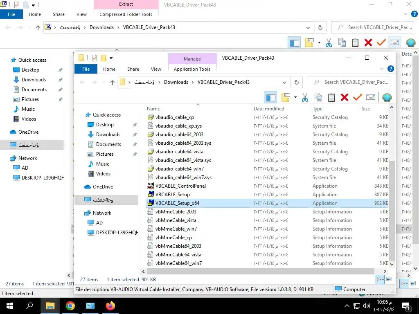Open Network in back window sidebar
The image size is (419, 314).
coord(27,158)
